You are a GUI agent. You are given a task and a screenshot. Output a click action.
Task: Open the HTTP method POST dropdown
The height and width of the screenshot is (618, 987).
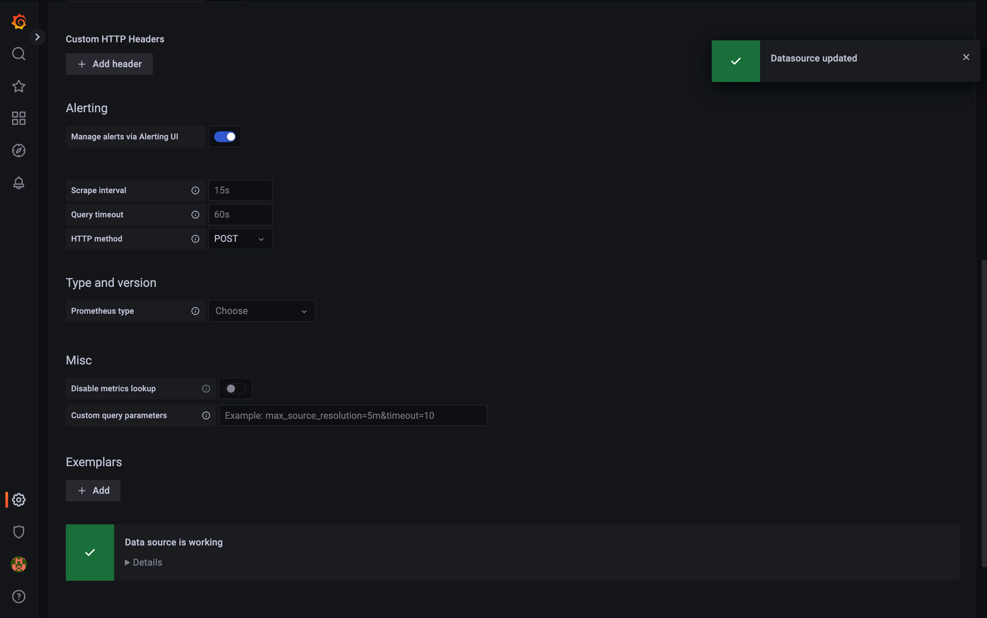(x=240, y=239)
